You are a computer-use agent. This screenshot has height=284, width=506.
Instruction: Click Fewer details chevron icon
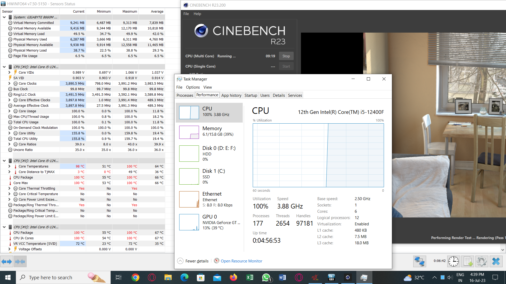[x=180, y=261]
